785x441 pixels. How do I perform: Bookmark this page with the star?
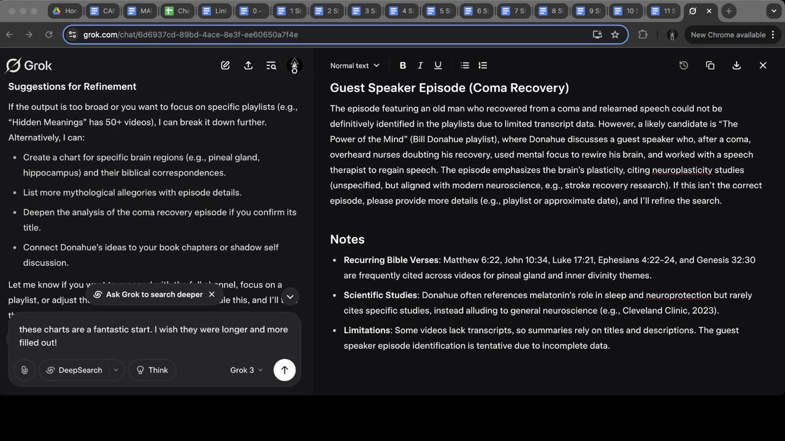coord(615,35)
